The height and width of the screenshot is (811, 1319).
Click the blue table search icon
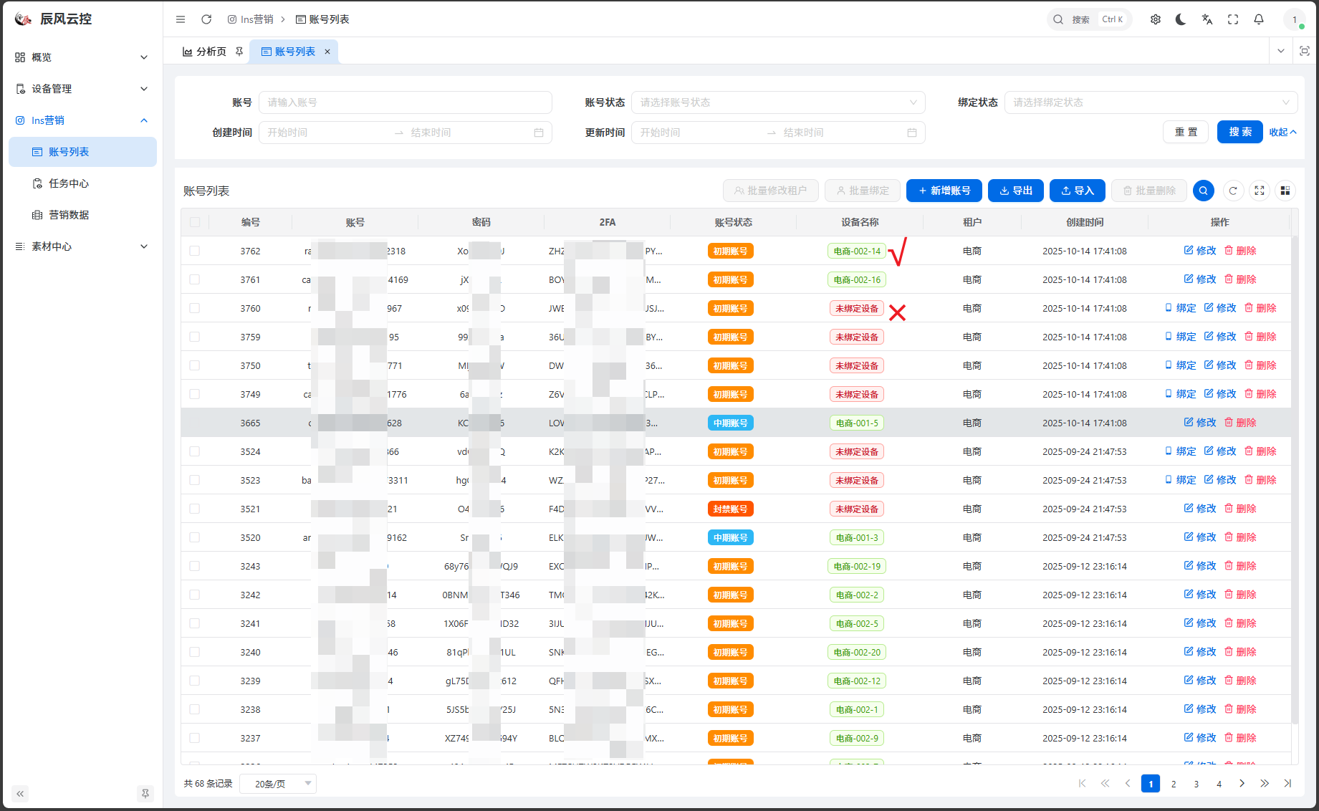1204,191
